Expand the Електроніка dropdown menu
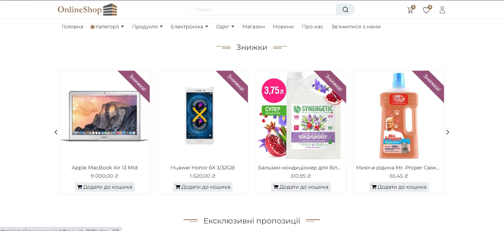 coord(189,26)
